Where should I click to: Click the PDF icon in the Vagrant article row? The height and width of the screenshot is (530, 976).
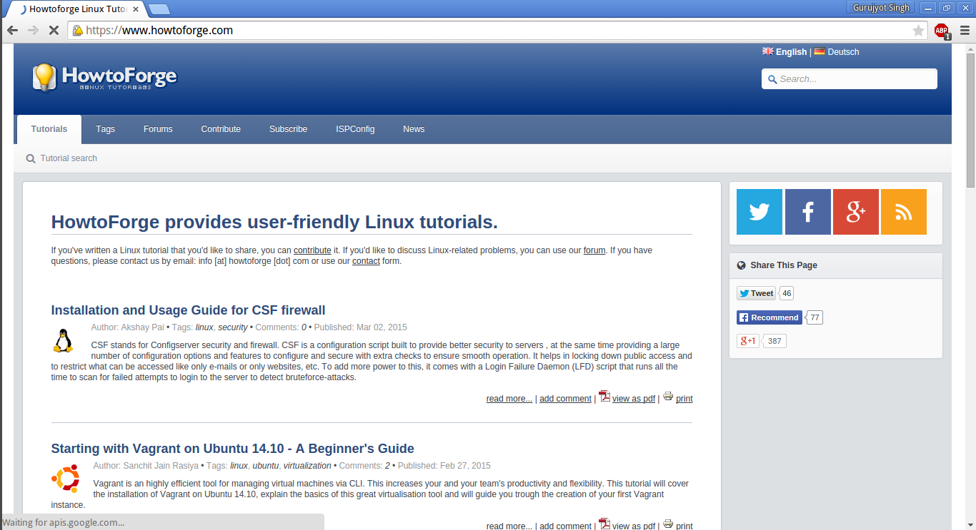pyautogui.click(x=604, y=524)
